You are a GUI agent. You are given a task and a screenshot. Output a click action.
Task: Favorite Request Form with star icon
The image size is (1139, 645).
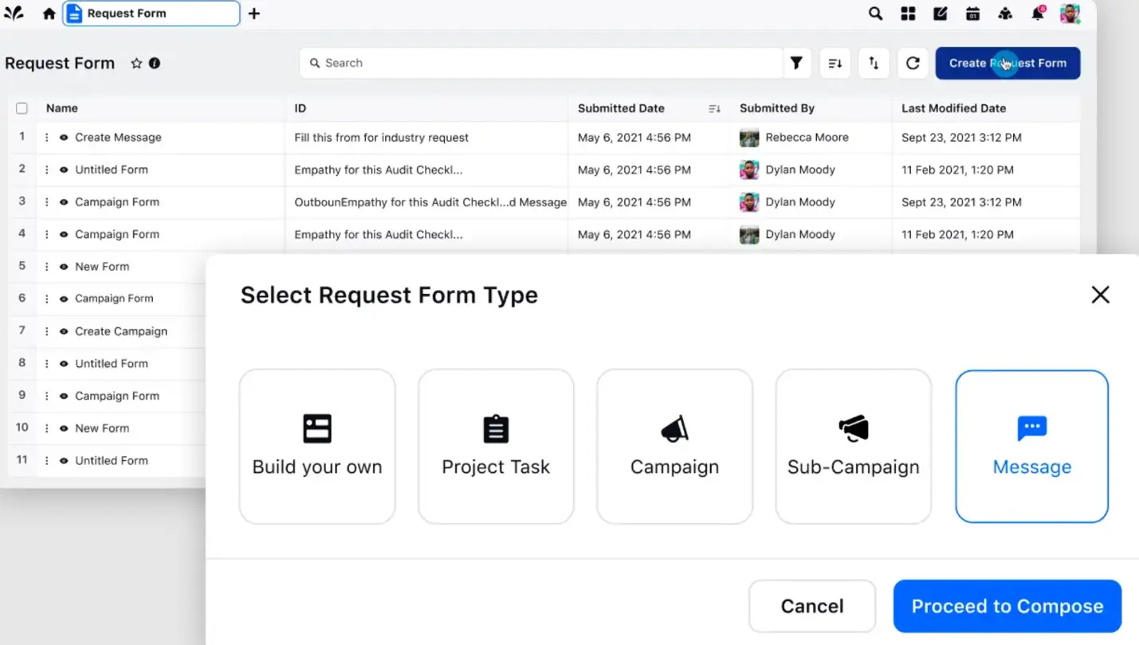tap(136, 63)
